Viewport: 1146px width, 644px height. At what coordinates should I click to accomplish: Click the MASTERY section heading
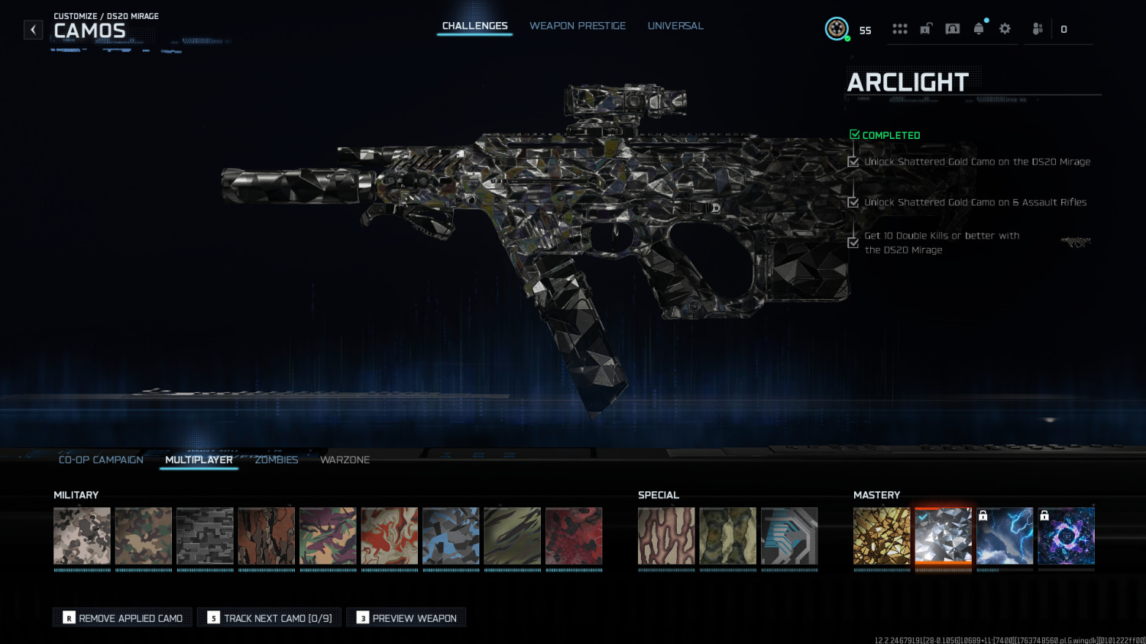tap(876, 495)
